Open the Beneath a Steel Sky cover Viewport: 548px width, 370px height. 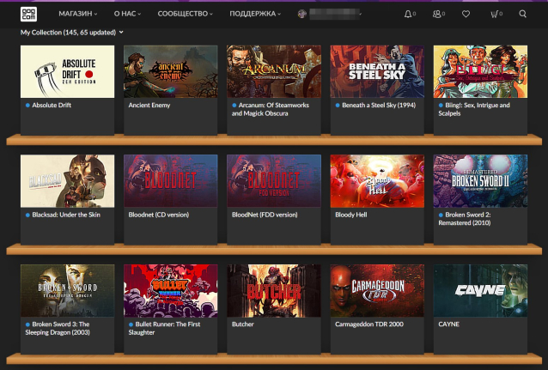point(377,71)
